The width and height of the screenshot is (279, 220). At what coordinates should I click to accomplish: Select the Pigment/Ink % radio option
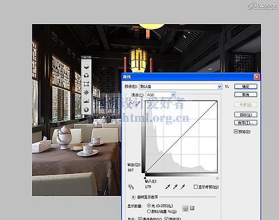(148, 211)
